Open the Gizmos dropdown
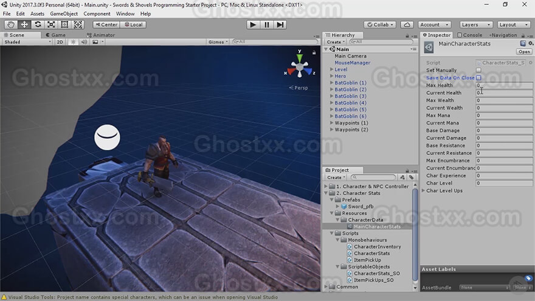535x301 pixels. pyautogui.click(x=218, y=42)
